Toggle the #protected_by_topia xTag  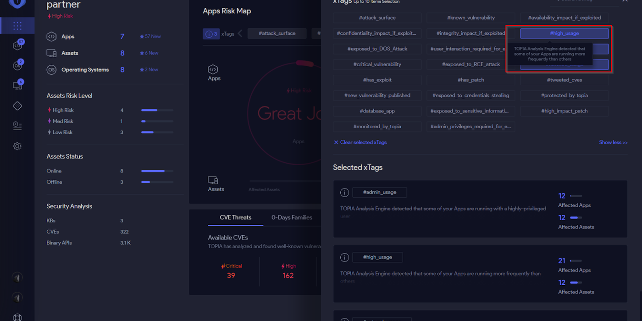click(x=565, y=96)
